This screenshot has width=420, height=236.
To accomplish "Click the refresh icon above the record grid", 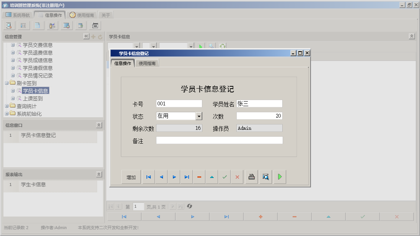I will 222,46.
